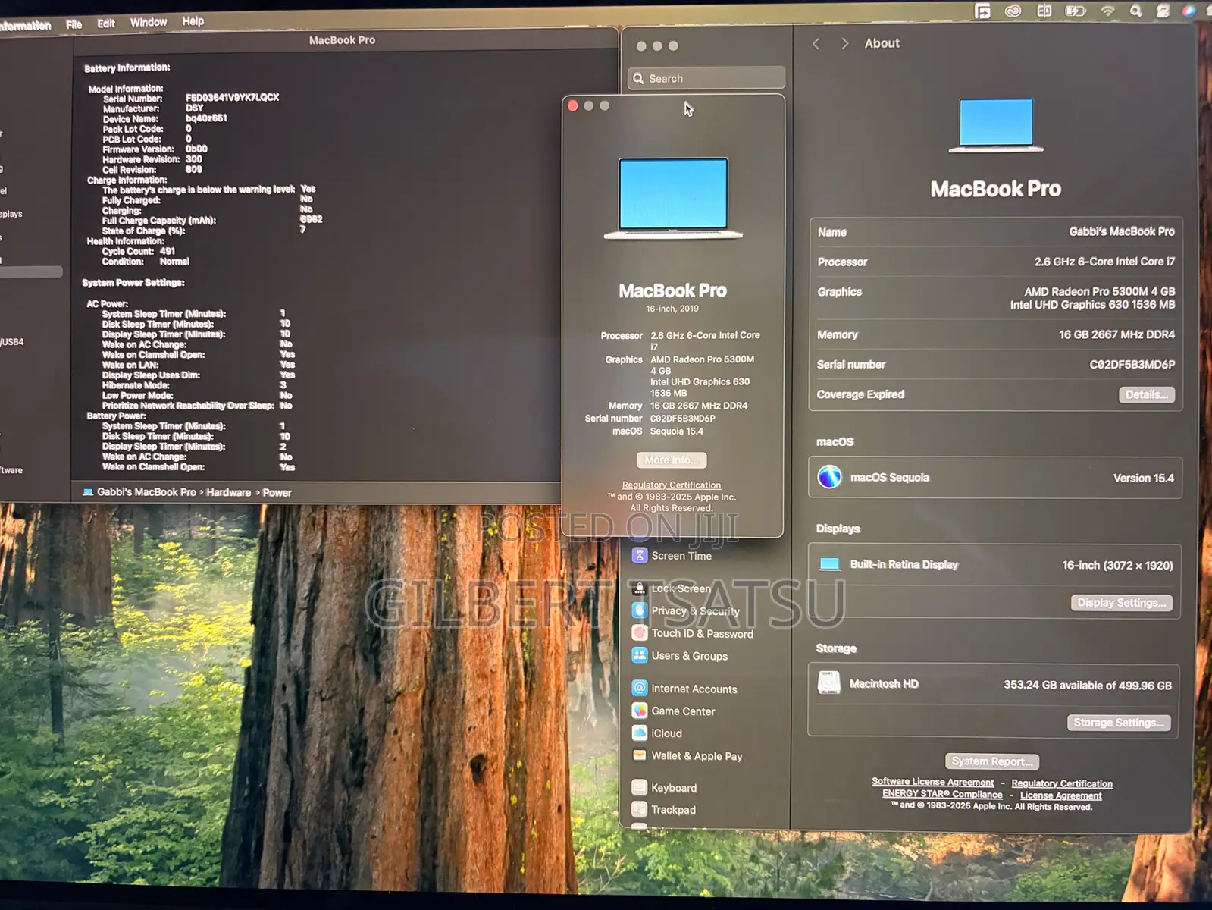Click the computer name Gabbi's MacBook Pro
The width and height of the screenshot is (1212, 910).
coord(1122,231)
